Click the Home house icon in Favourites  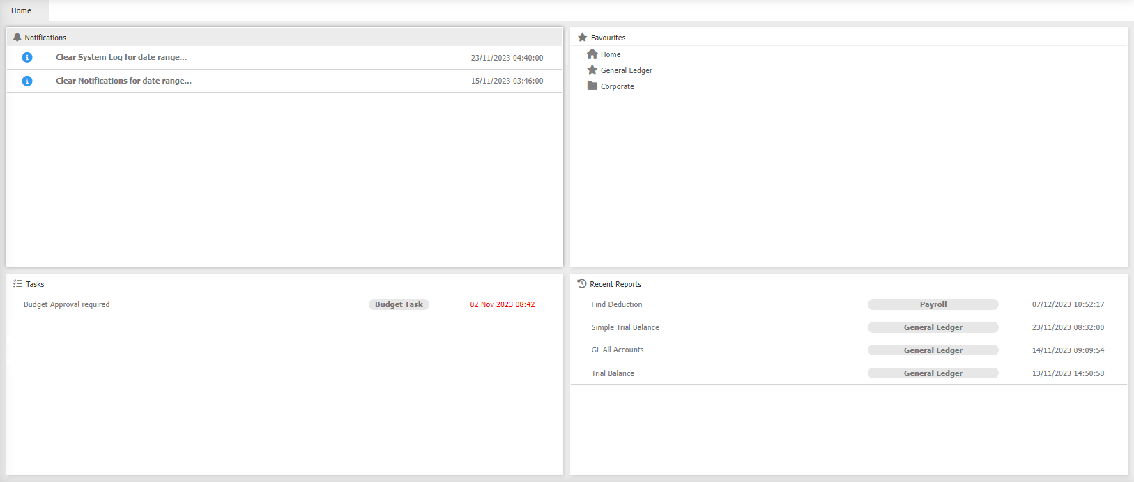[x=592, y=54]
